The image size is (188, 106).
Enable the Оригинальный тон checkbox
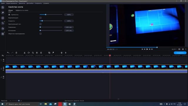coord(41,24)
